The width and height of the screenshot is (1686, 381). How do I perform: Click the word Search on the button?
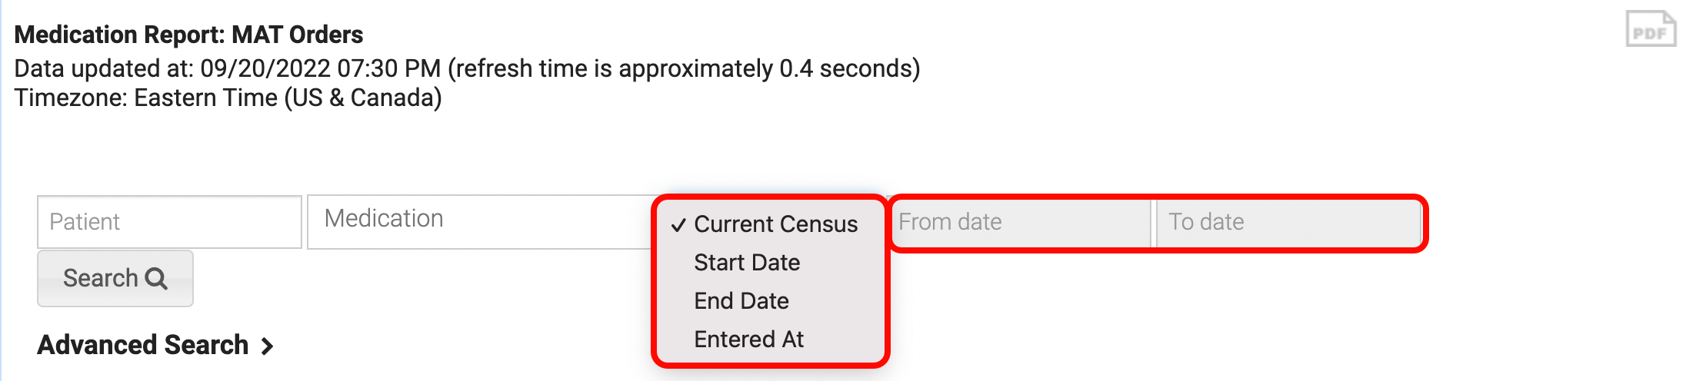click(x=101, y=278)
